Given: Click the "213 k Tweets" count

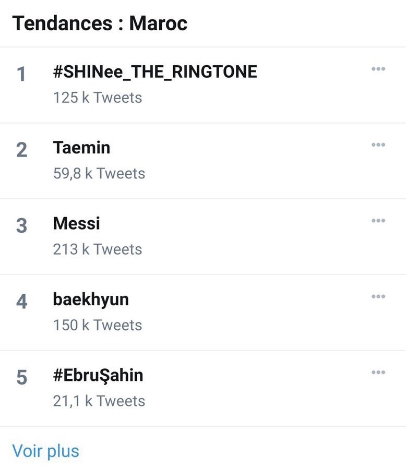Looking at the screenshot, I should [x=98, y=249].
